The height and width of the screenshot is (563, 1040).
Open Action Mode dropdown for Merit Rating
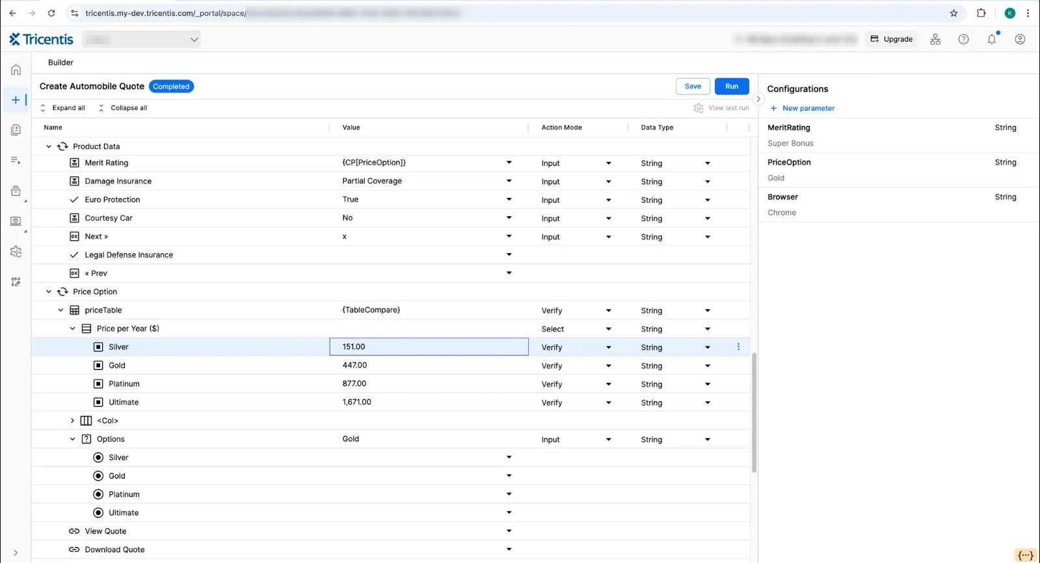tap(608, 163)
